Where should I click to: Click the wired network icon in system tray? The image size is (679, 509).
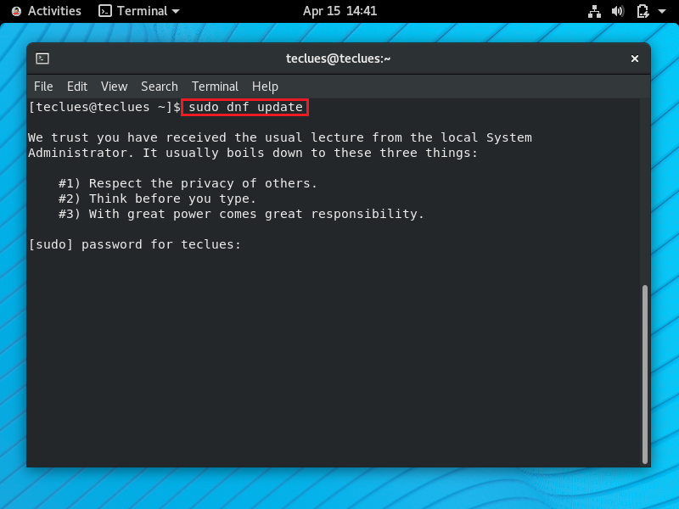pos(594,11)
